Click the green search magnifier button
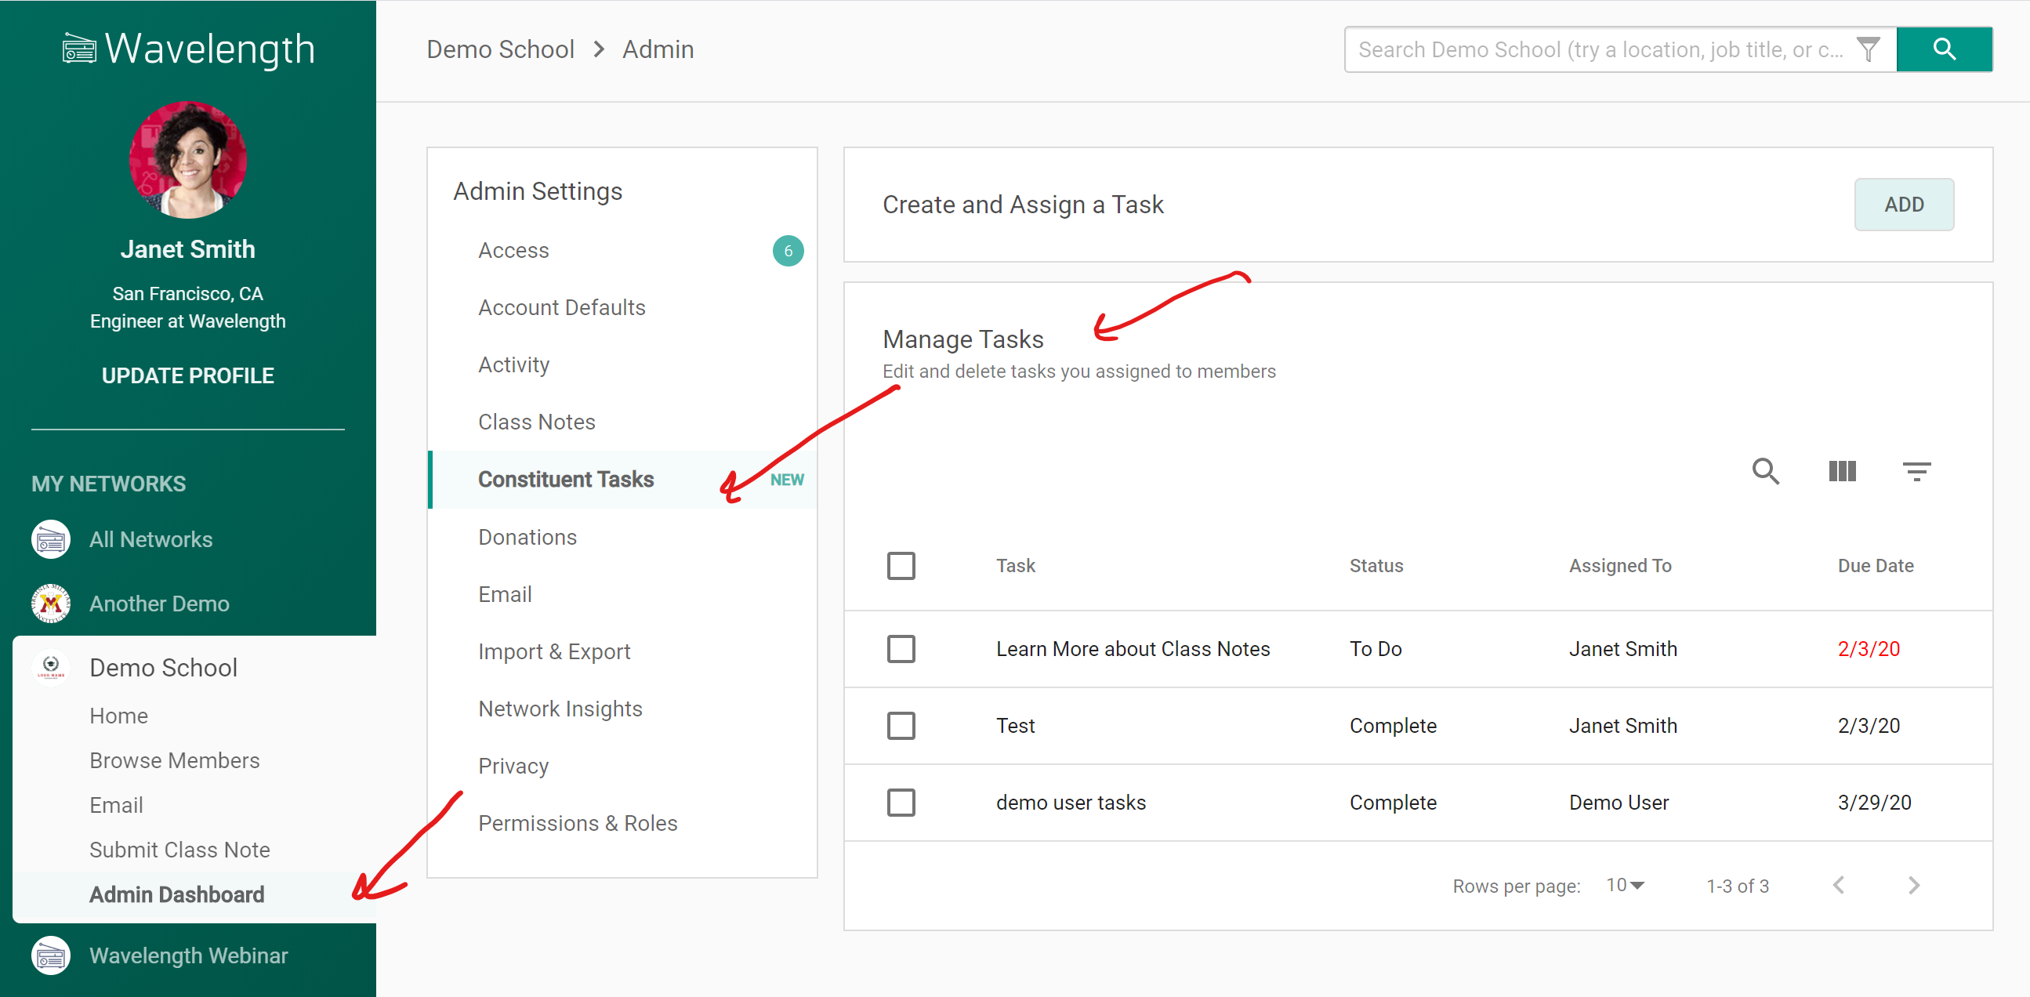The width and height of the screenshot is (2030, 997). coord(1943,49)
